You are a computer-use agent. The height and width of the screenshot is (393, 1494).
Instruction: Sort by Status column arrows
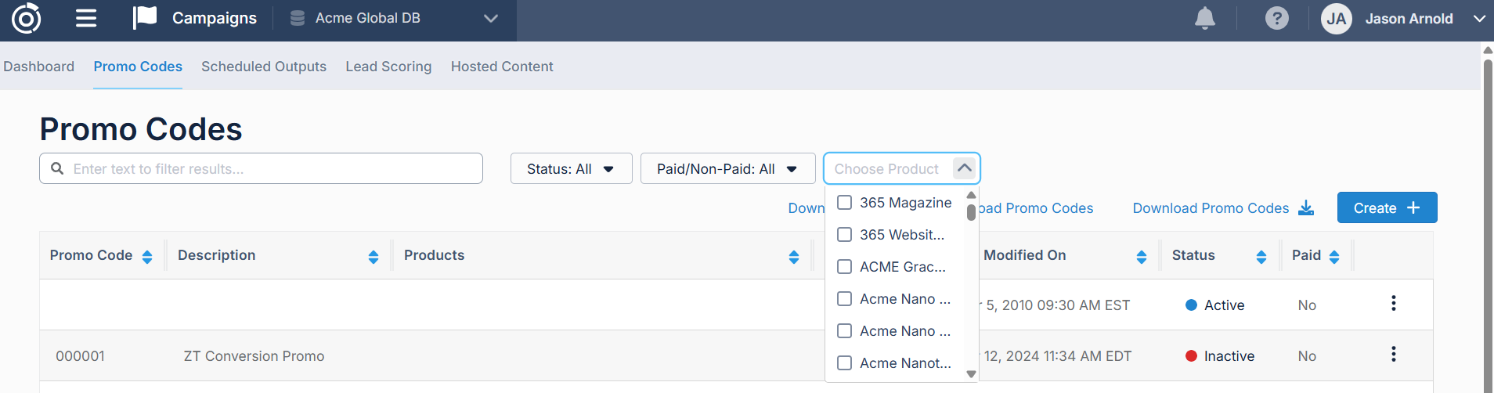tap(1261, 257)
